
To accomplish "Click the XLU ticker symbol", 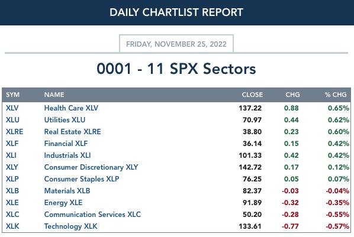I will click(12, 120).
